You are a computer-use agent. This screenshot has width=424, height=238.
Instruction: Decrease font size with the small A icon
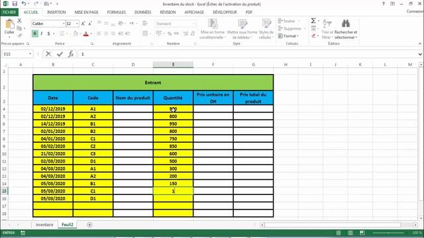[90, 24]
